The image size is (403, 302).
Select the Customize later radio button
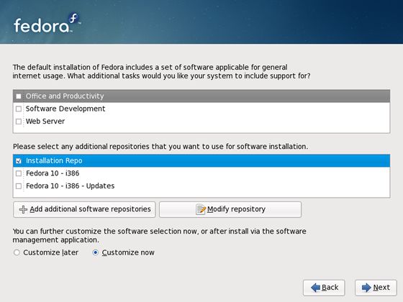tap(17, 252)
